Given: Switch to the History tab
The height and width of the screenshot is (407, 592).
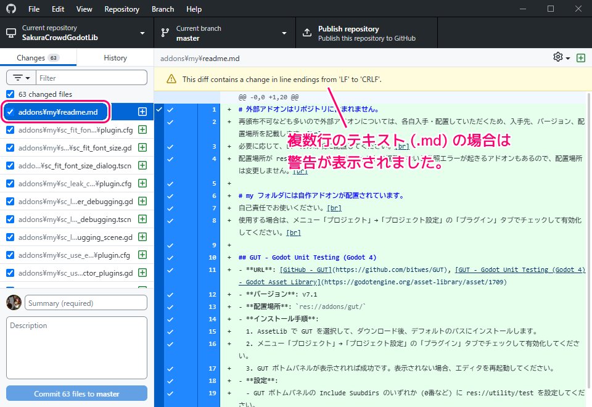Looking at the screenshot, I should (x=115, y=57).
